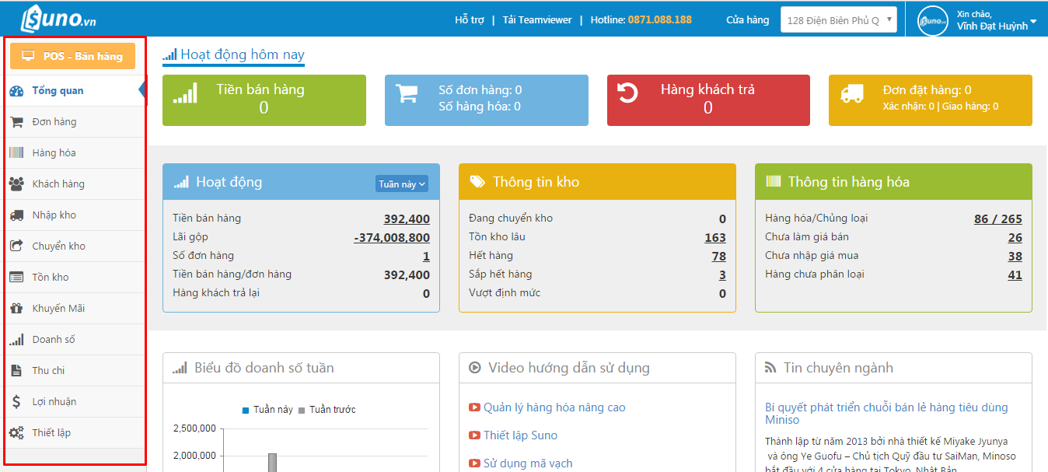Screen dimensions: 1048x472
Task: Click the Hàng hóa/Chủng loại value 86 / 265
Action: pos(998,219)
